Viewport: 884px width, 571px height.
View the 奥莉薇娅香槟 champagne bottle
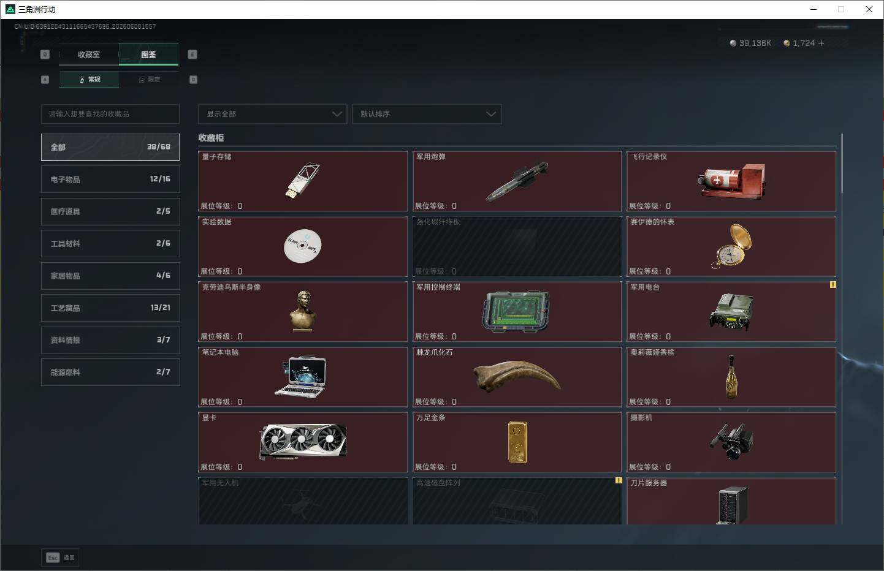731,377
